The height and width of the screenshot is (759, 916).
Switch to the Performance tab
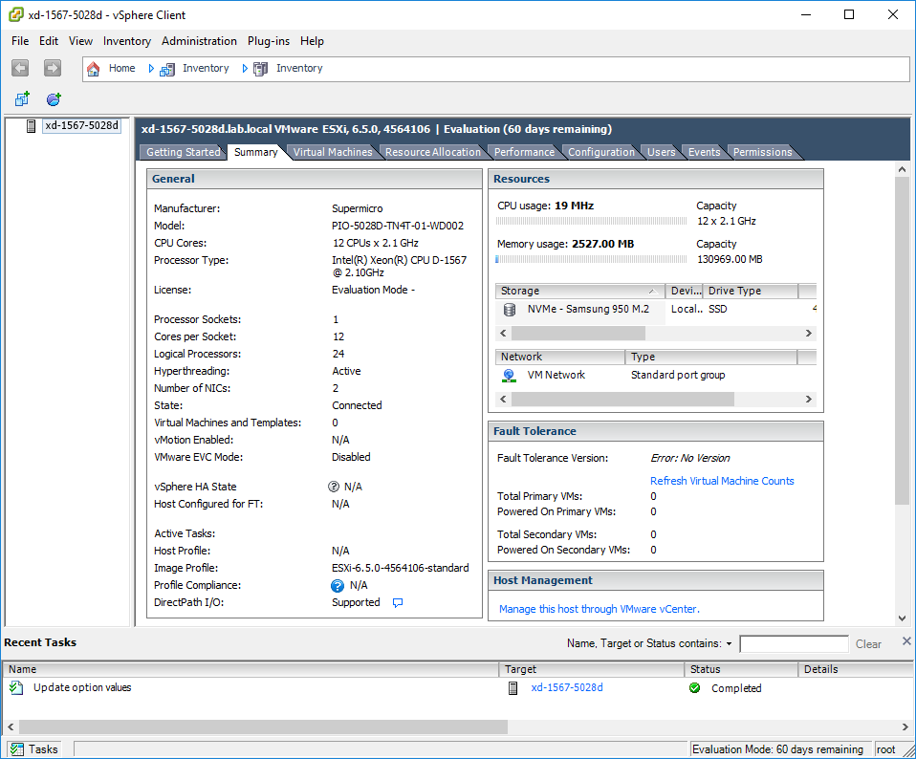tap(524, 152)
